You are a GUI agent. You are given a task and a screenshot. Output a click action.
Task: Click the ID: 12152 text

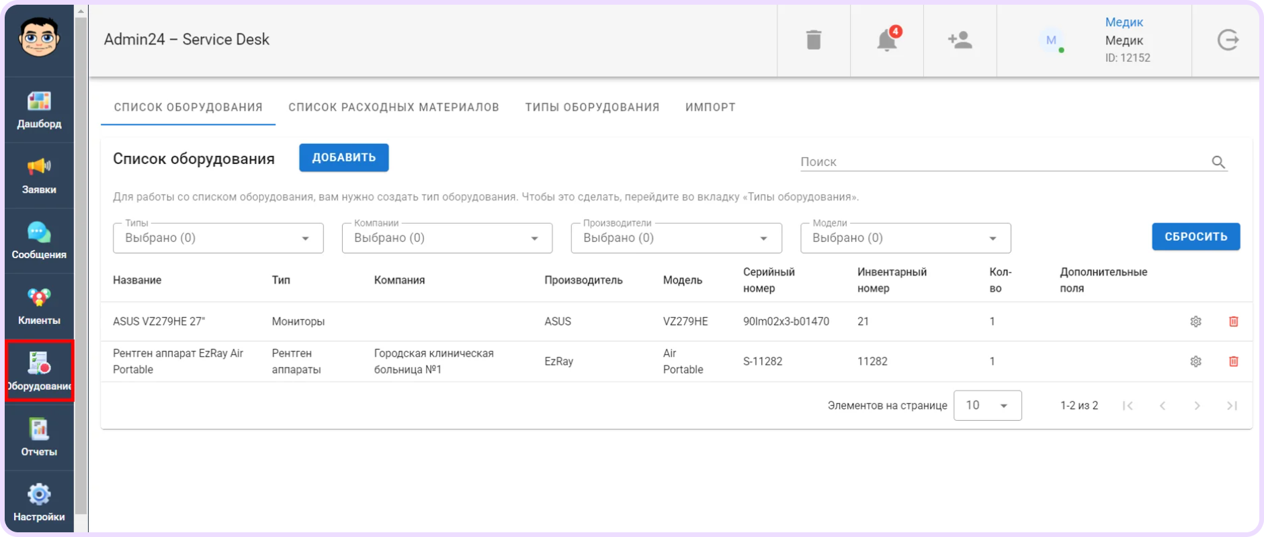tap(1128, 58)
